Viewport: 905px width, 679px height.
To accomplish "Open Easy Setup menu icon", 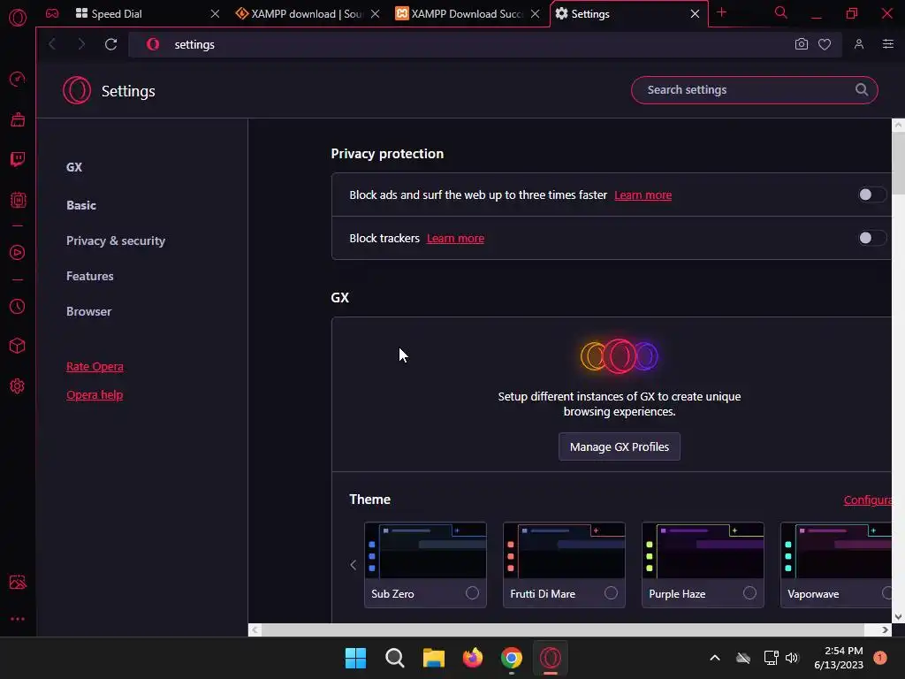I will pyautogui.click(x=888, y=44).
